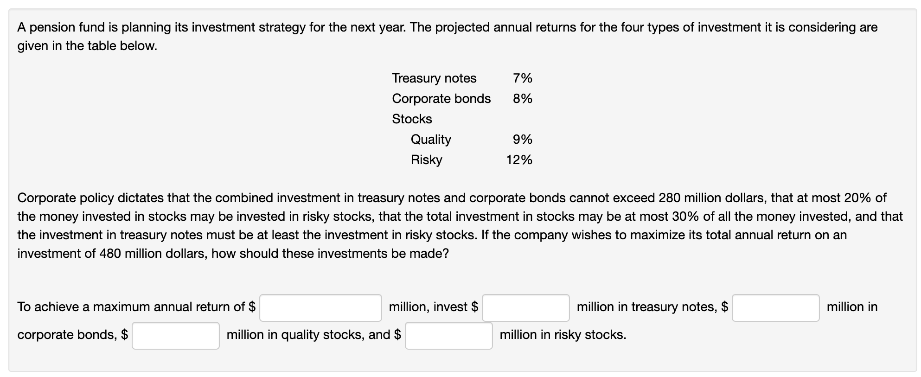
Task: Select the Risky stock row label
Action: tap(426, 160)
